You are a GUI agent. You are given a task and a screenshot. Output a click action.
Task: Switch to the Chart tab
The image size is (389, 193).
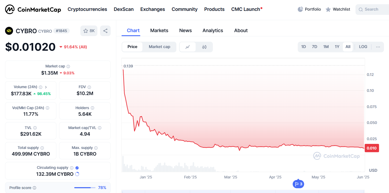click(133, 31)
